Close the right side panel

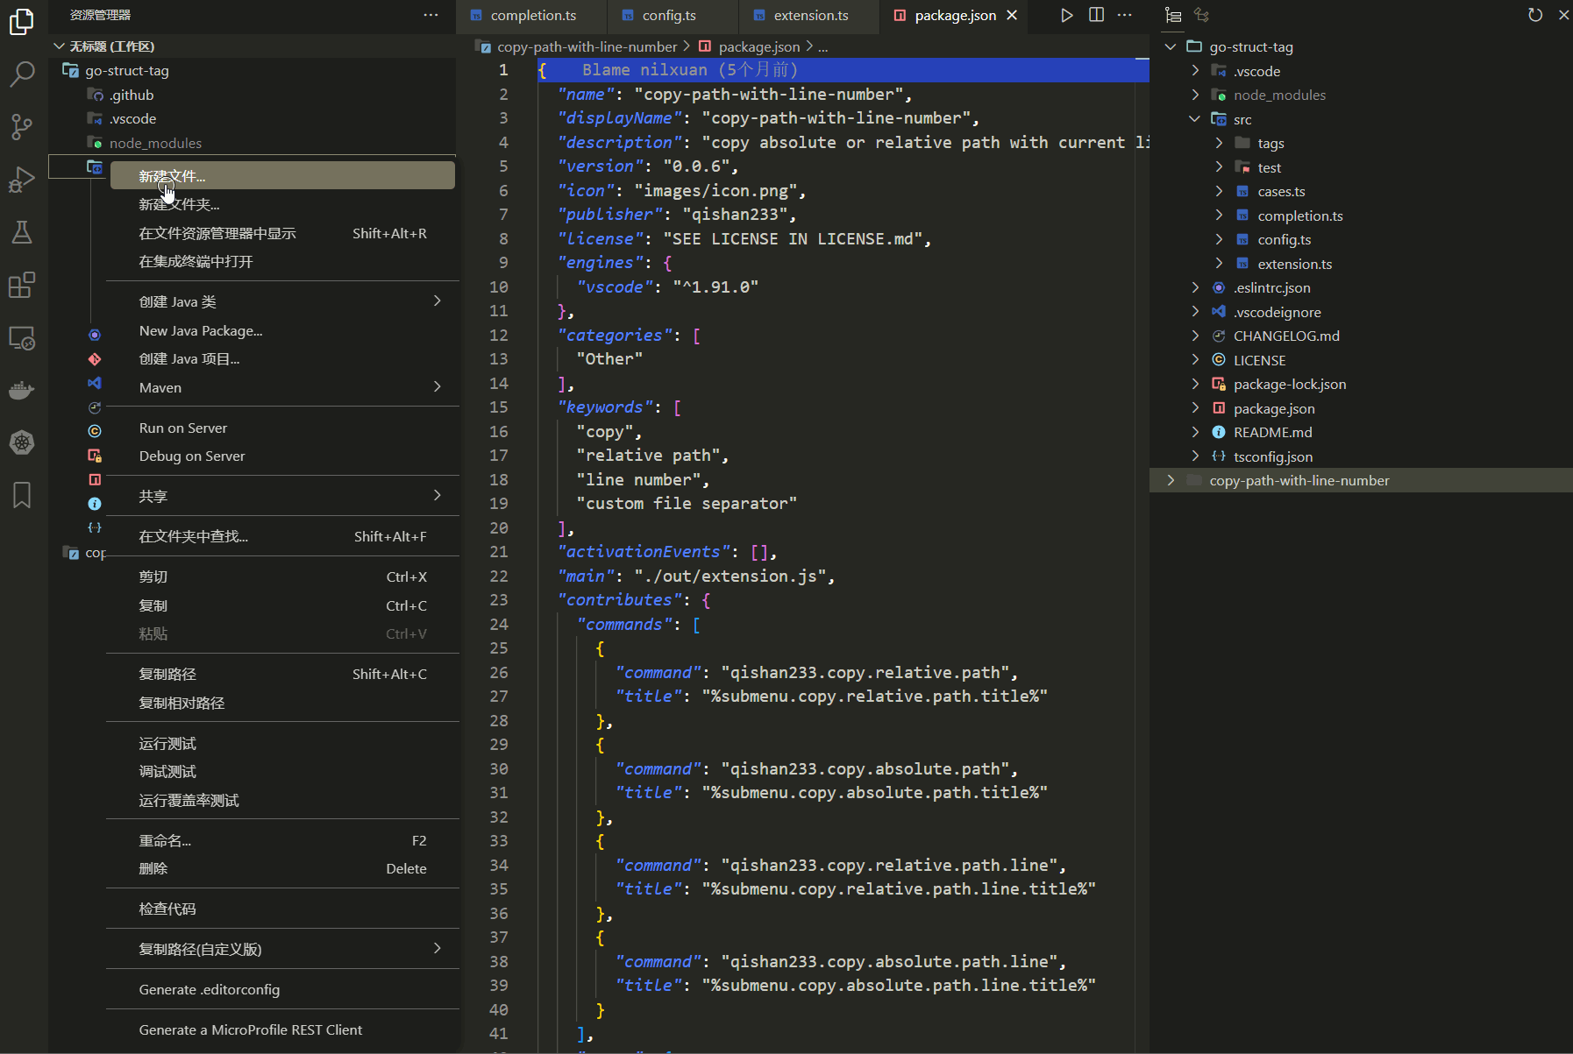click(x=1563, y=15)
